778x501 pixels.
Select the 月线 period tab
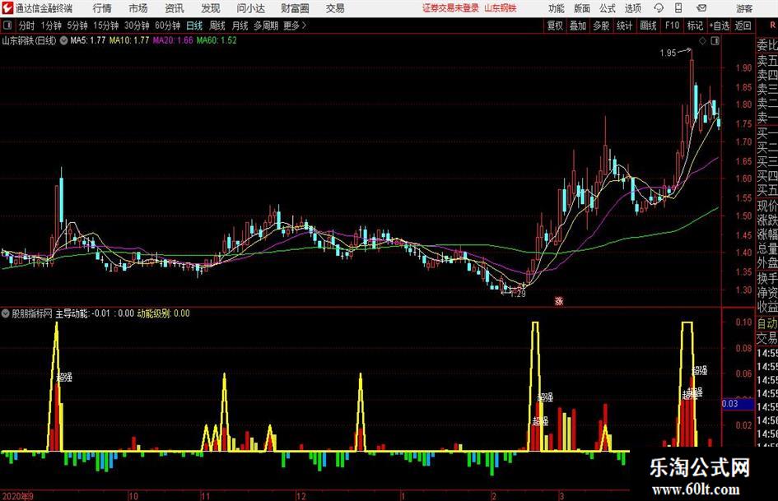(x=240, y=26)
